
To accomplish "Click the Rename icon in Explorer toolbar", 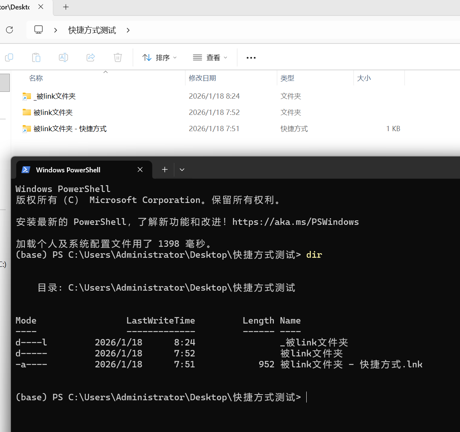I will tap(63, 57).
